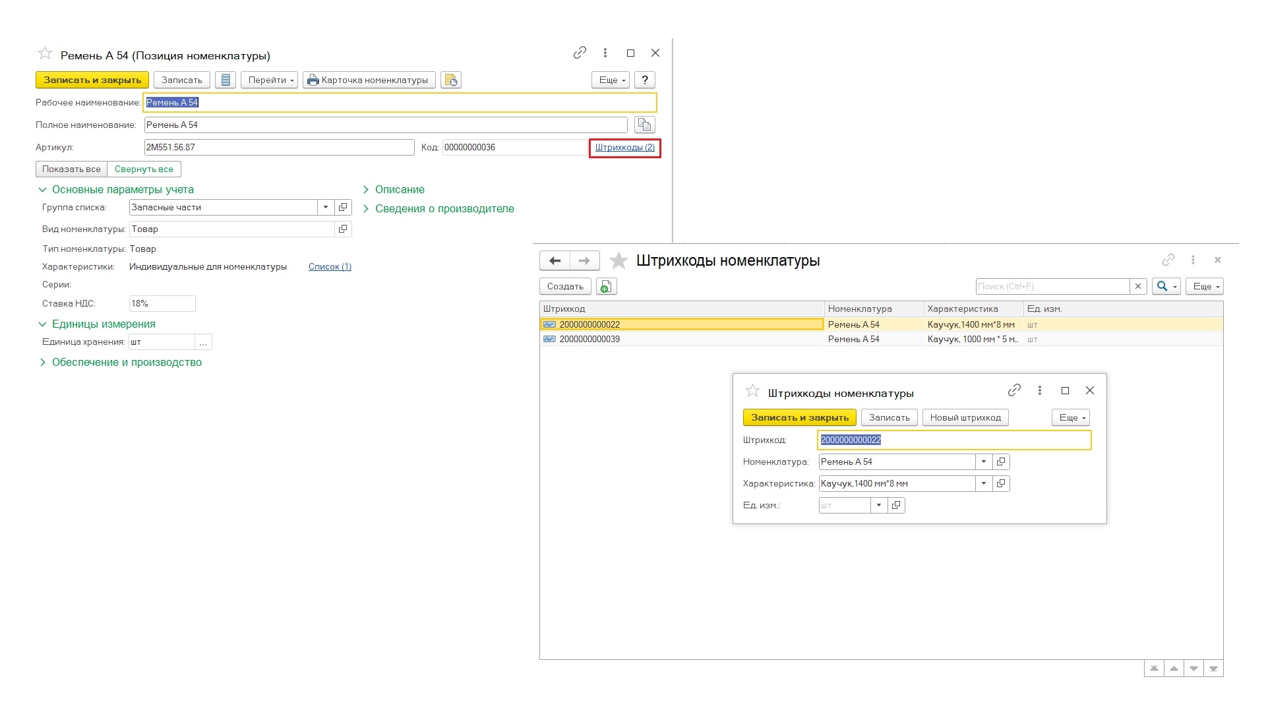Click the Новый штрихкод button
Viewport: 1266px width, 712px height.
pyautogui.click(x=965, y=418)
